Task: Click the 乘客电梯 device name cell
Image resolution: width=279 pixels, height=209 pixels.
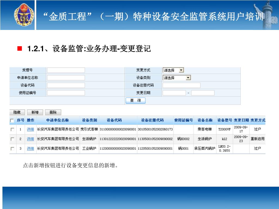Action: [x=205, y=129]
